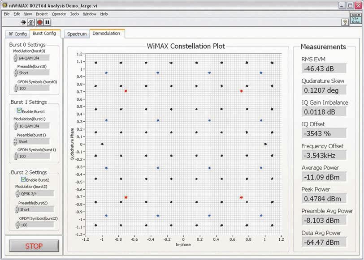Viewport: 364px width, 260px height.
Task: Toggle the Enable Burst1 checkbox
Action: [x=19, y=110]
